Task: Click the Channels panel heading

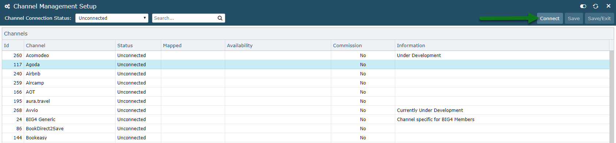Action: [x=16, y=34]
